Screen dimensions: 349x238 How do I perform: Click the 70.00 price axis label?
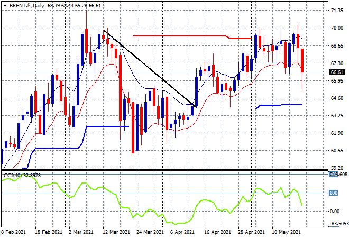[x=337, y=28]
